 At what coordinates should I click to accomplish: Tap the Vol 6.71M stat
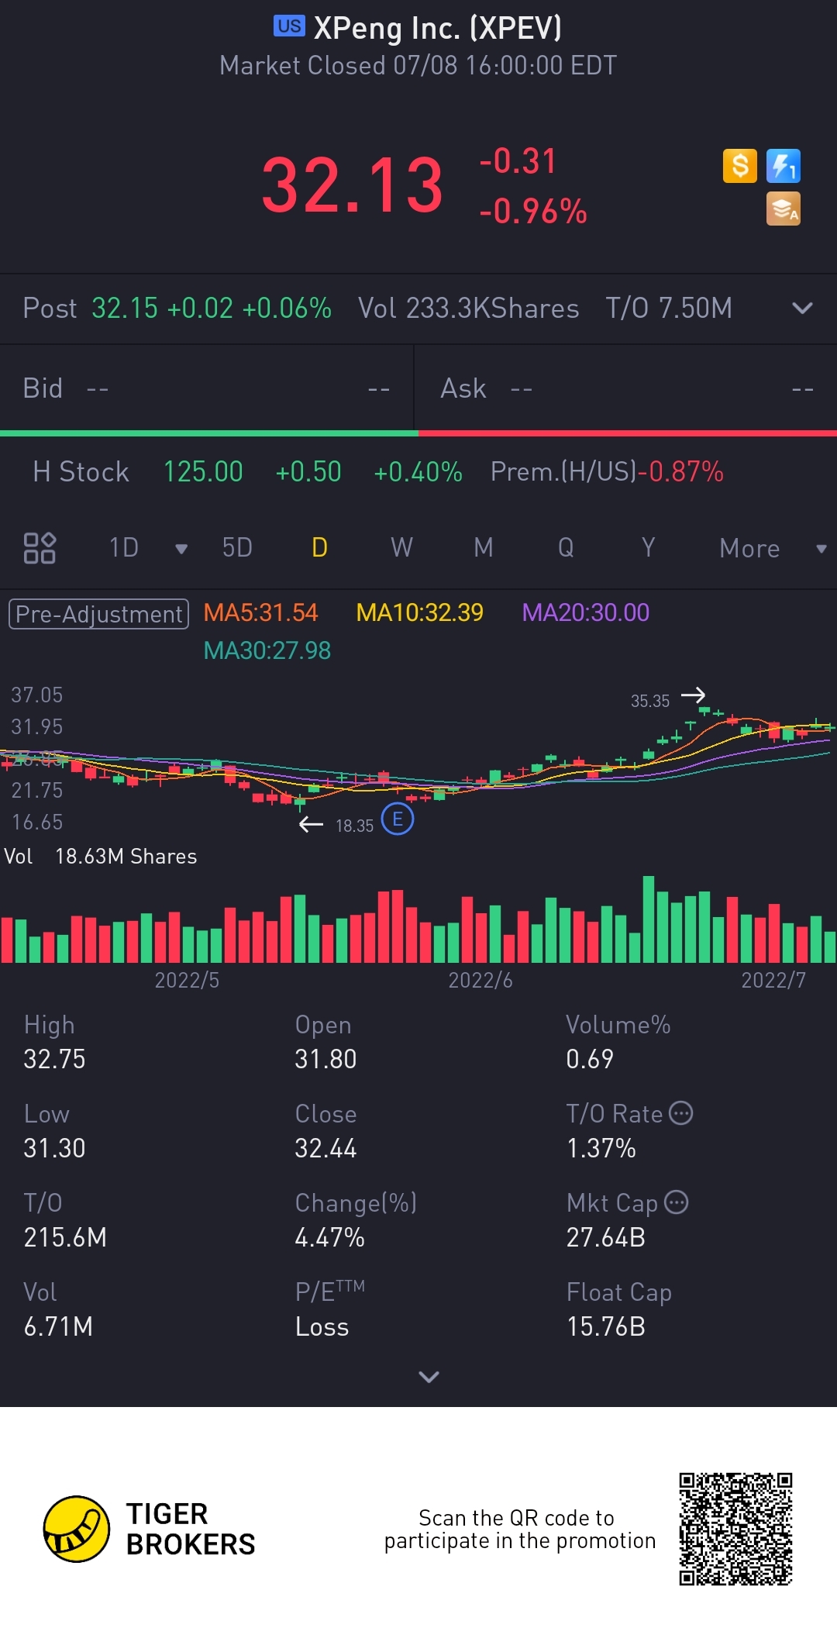[58, 1309]
